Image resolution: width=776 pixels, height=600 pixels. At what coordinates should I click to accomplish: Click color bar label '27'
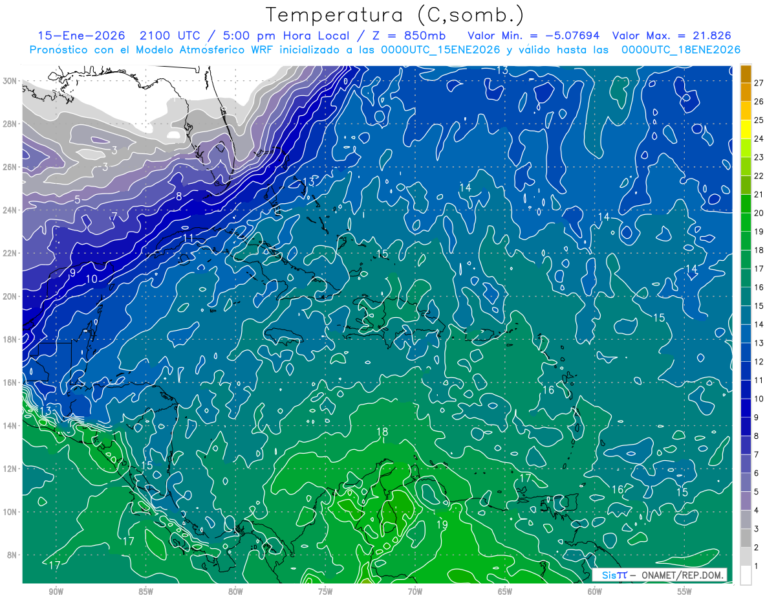coord(759,83)
